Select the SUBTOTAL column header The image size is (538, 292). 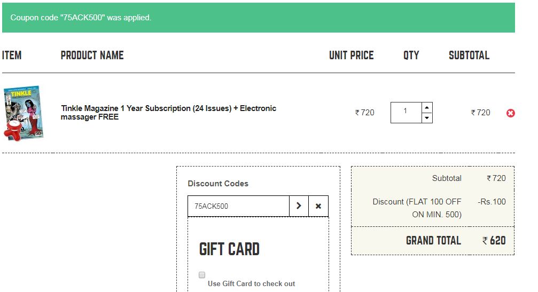(469, 55)
